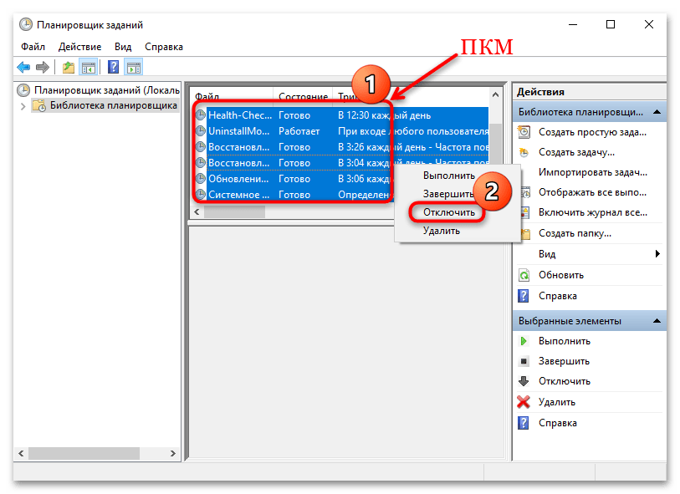
Task: Click Завершить under Выбранные элементы
Action: [564, 361]
